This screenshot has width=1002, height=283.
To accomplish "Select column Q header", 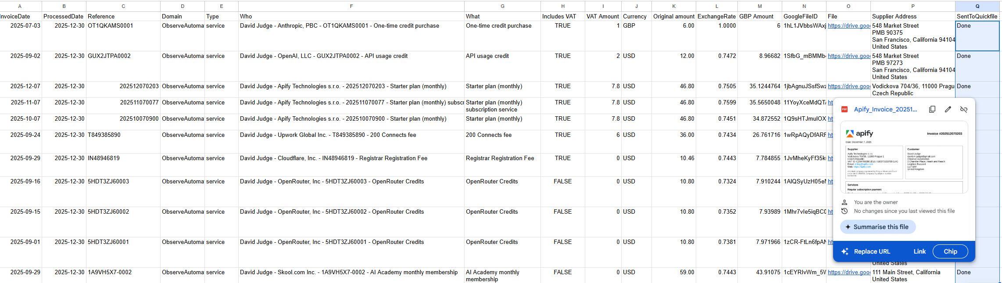I will [977, 6].
